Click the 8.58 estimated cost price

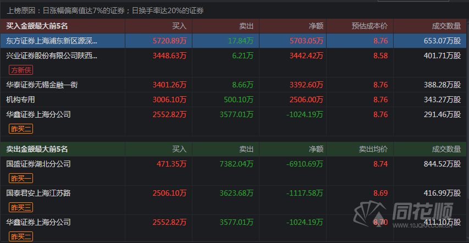[x=380, y=56]
